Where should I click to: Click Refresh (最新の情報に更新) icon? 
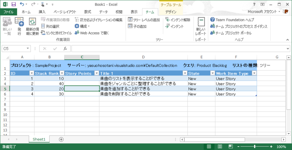(x=32, y=22)
